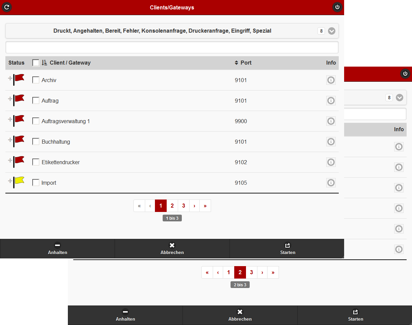This screenshot has width=412, height=325.
Task: Click the refresh icon in the title bar
Action: [7, 7]
